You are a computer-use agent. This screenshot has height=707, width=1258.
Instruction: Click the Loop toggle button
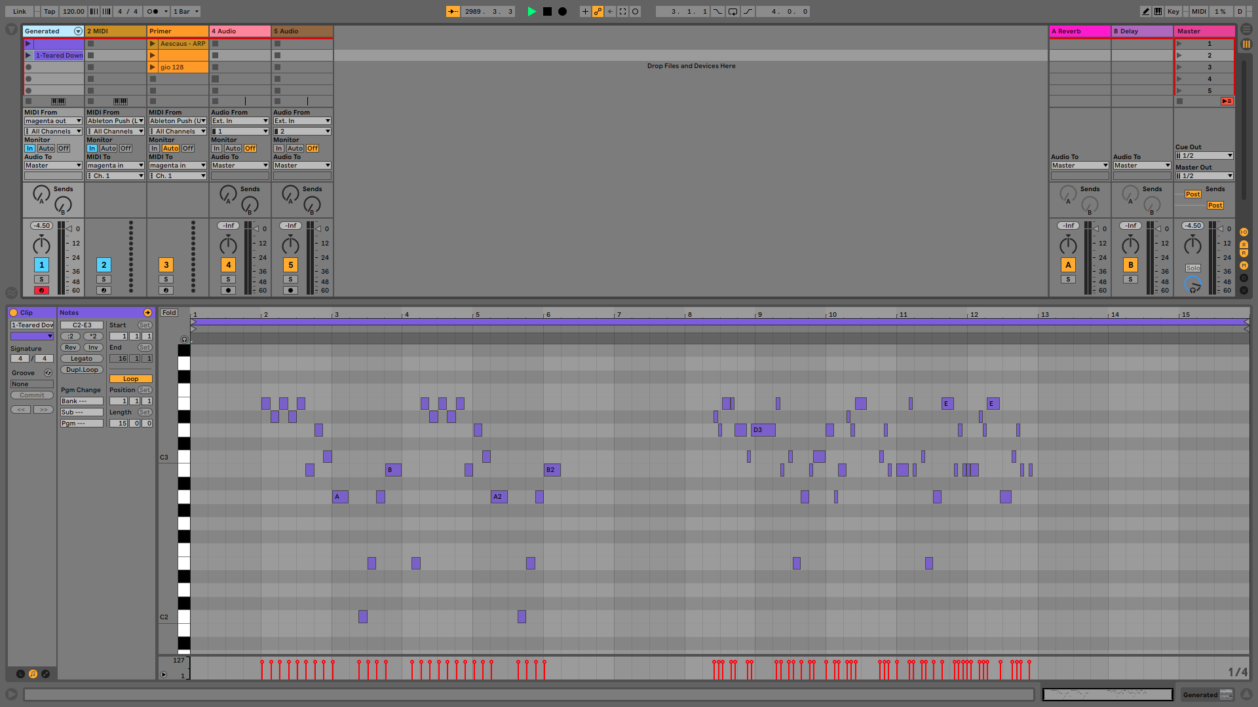(130, 378)
